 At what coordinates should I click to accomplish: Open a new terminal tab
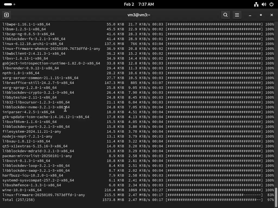(7, 15)
